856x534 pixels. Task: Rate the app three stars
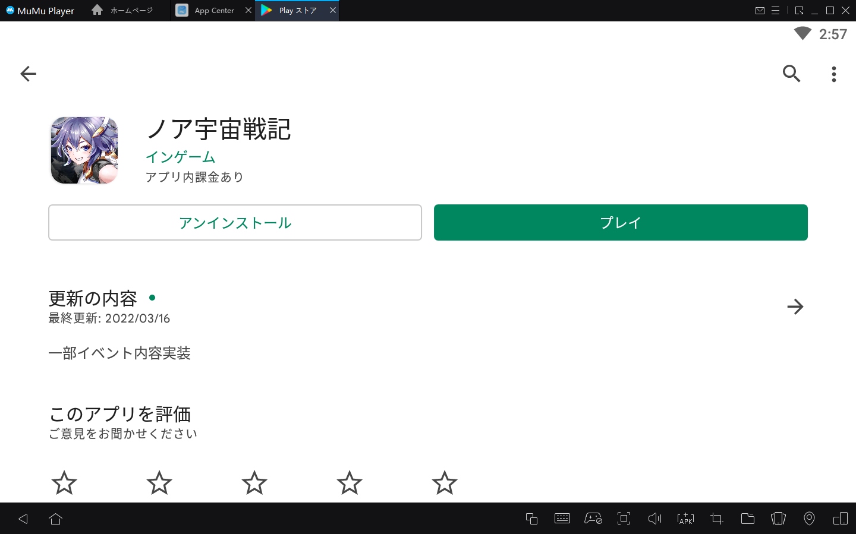[x=254, y=483]
